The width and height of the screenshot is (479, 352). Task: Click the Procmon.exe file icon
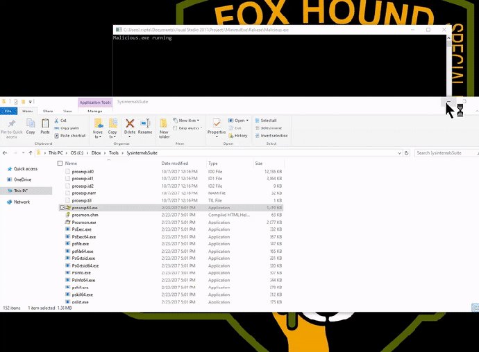[x=68, y=222]
